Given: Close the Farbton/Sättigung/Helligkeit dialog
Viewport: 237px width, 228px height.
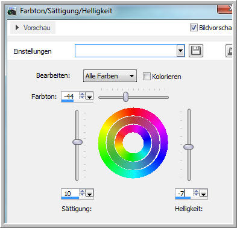Looking at the screenshot, I should (225, 9).
